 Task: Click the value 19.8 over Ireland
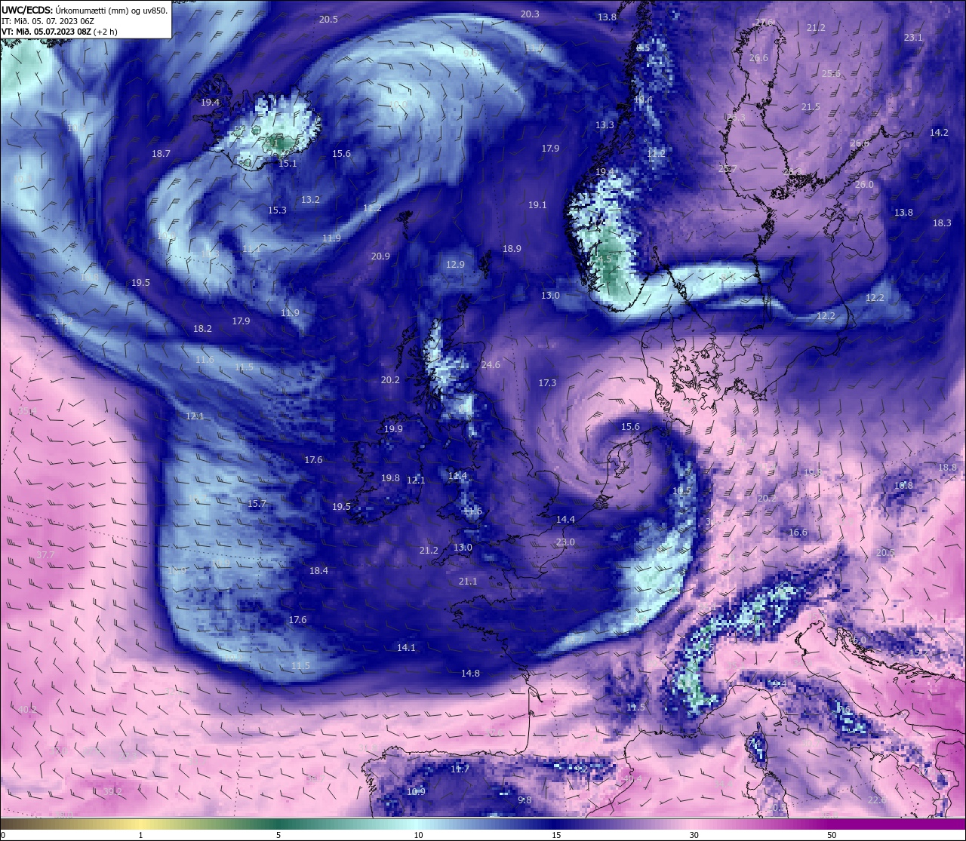tap(390, 478)
